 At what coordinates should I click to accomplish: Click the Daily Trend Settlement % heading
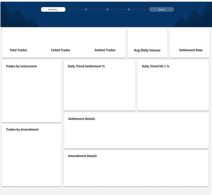click(86, 66)
